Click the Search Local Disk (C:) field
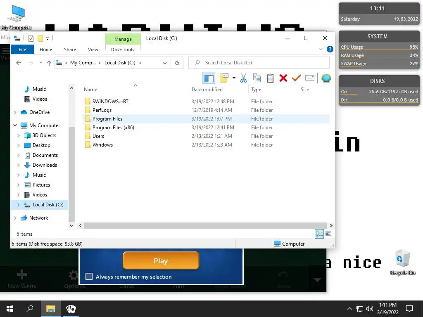423x317 pixels. [x=259, y=63]
